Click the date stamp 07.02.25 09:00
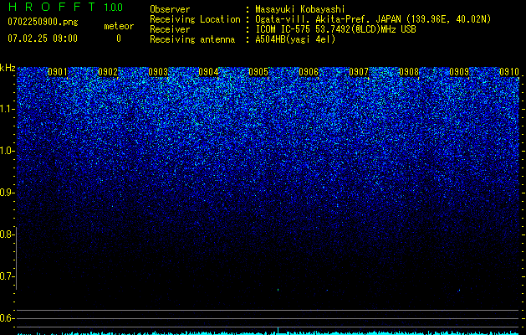The height and width of the screenshot is (335, 526). click(43, 39)
